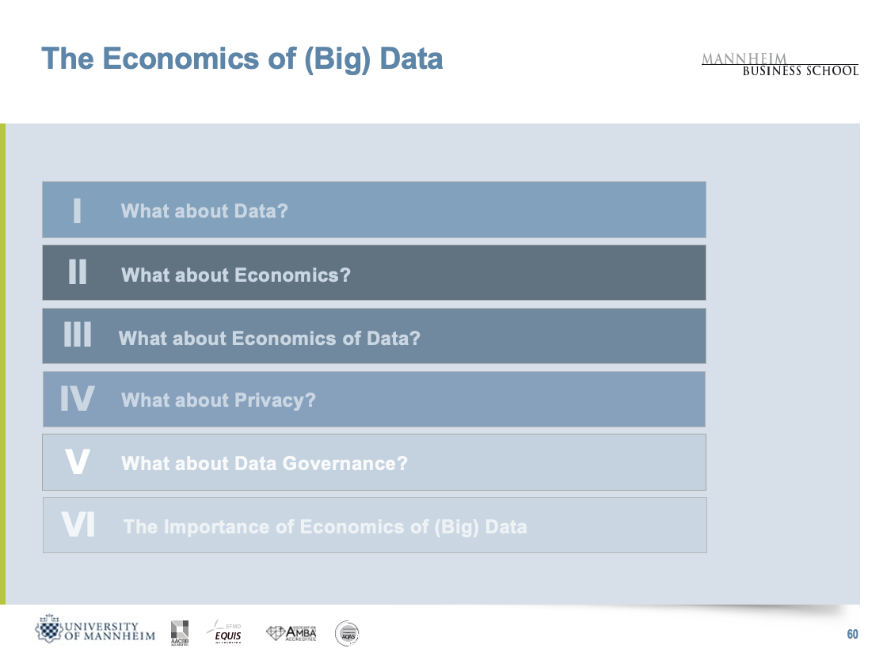Jump to the "What about Privacy?" section

[219, 400]
